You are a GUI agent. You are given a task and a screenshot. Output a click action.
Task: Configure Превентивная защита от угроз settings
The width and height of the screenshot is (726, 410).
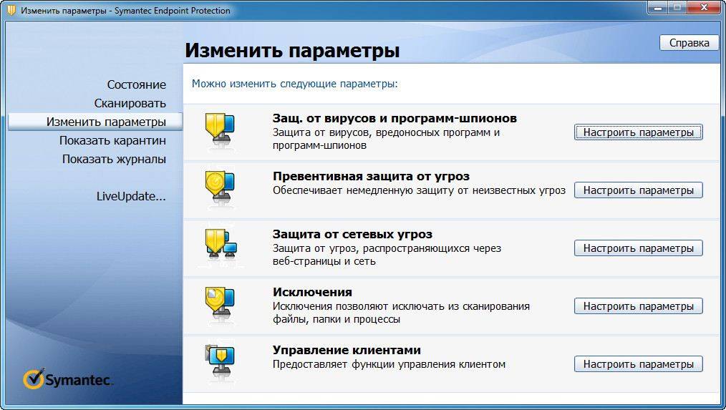[639, 190]
